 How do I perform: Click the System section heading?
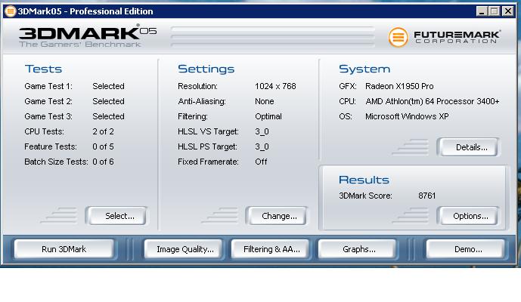pyautogui.click(x=364, y=69)
